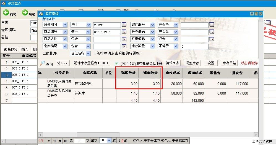Click 存货盘点 window title icon
Viewport: 276px width, 145px height.
(x=3, y=3)
